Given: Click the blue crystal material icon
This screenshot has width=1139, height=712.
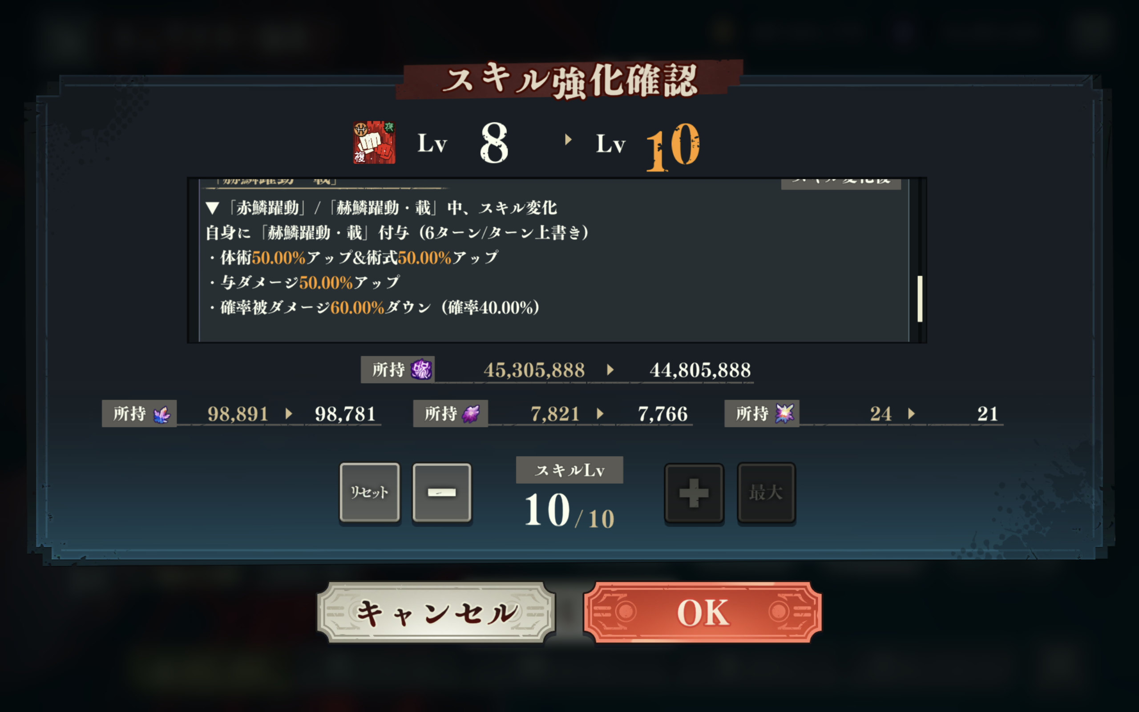Looking at the screenshot, I should (x=162, y=414).
